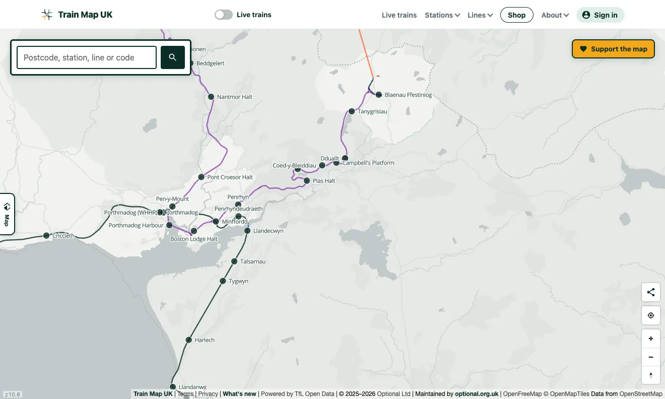This screenshot has width=665, height=399.
Task: Click the Train Map UK logo icon
Action: [47, 15]
